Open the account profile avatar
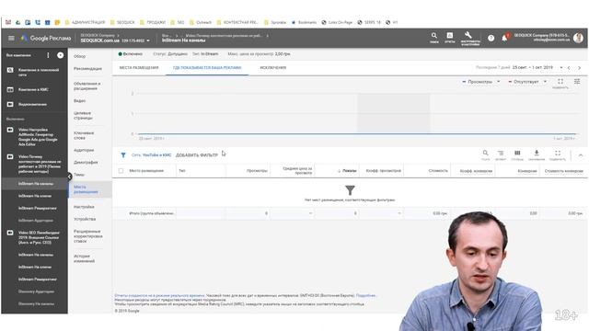 click(x=578, y=38)
